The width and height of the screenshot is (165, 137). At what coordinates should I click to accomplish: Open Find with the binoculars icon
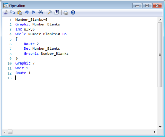tap(41, 12)
